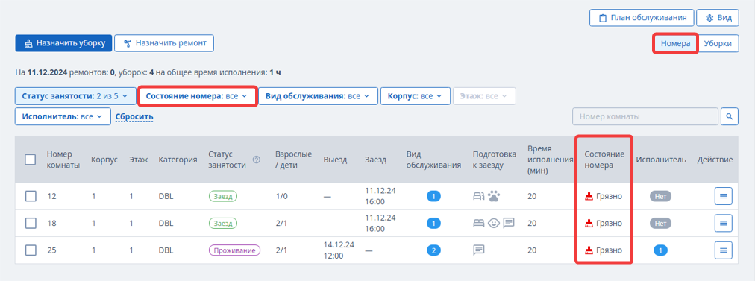Click the smiley face icon in room 18 row

pos(494,223)
